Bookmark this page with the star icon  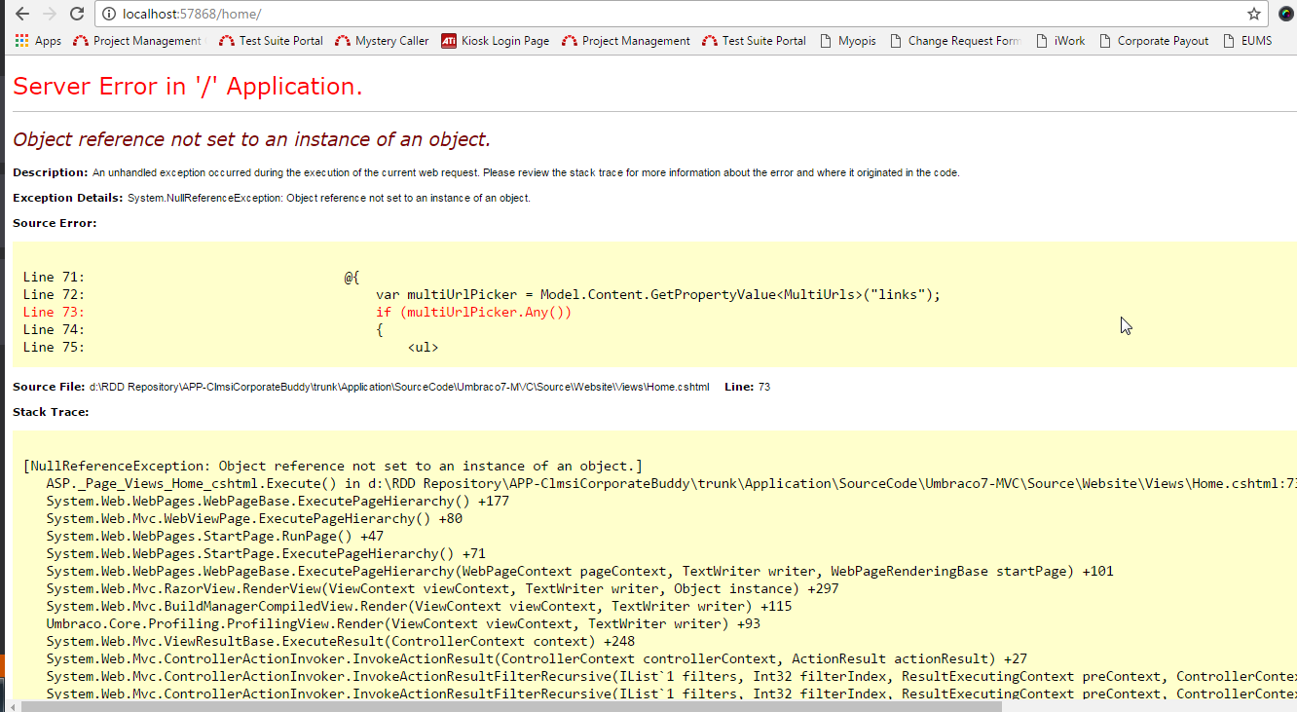point(1254,14)
